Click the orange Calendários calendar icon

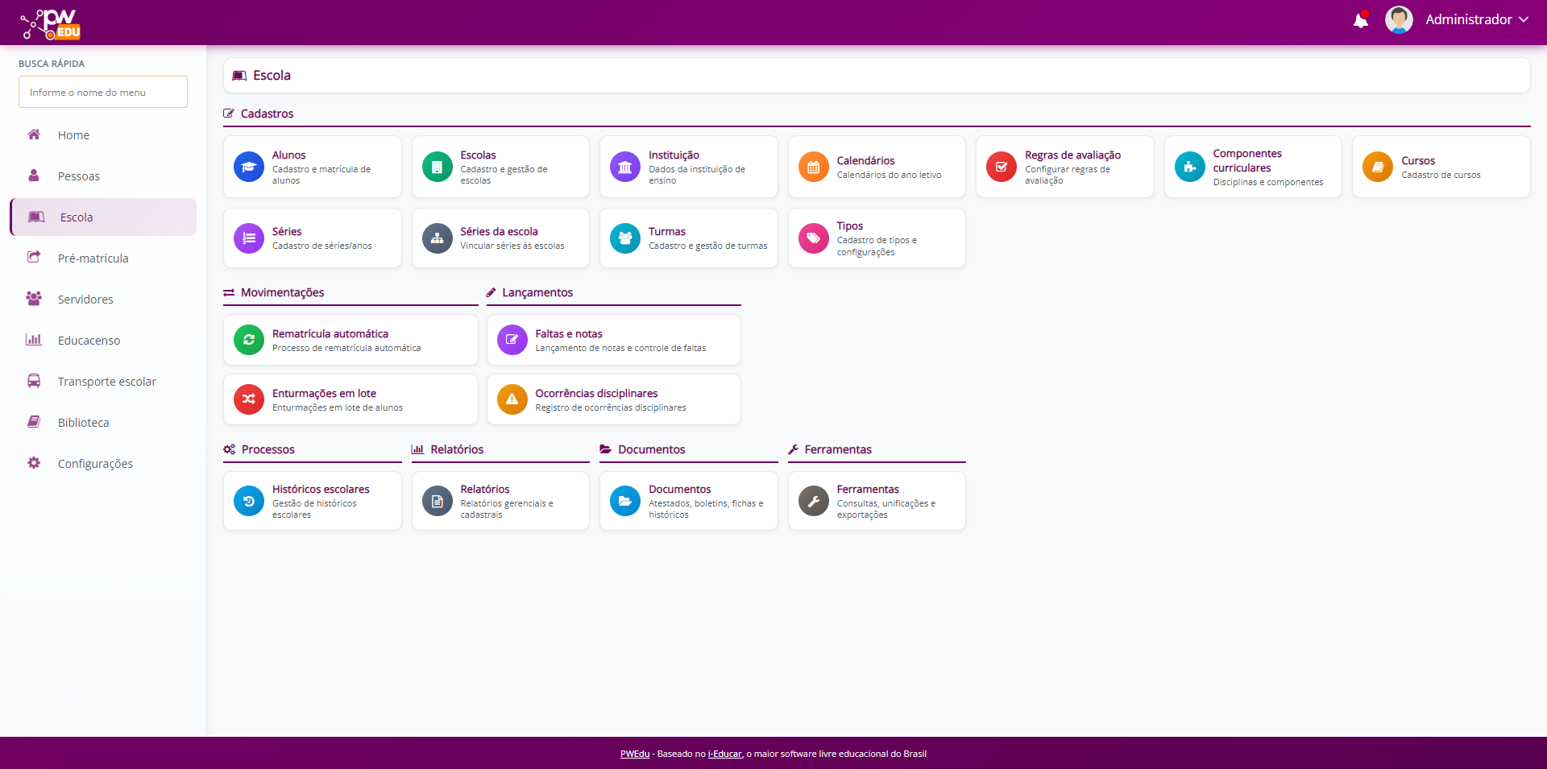point(813,167)
